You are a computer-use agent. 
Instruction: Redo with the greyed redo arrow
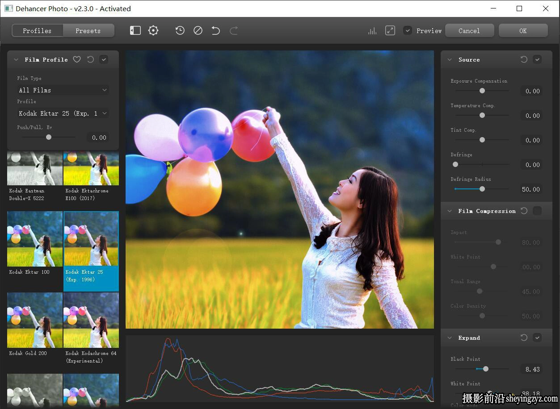[234, 30]
